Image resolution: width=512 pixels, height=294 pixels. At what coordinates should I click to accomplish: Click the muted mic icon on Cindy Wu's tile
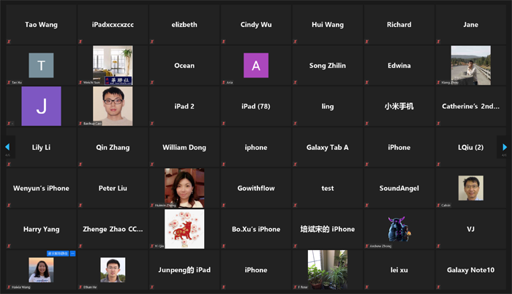(x=224, y=42)
